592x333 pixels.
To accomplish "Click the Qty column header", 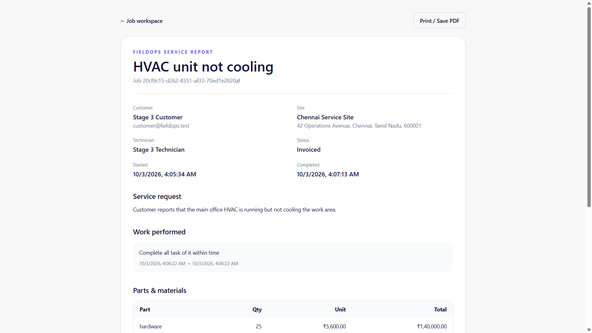I will (257, 310).
